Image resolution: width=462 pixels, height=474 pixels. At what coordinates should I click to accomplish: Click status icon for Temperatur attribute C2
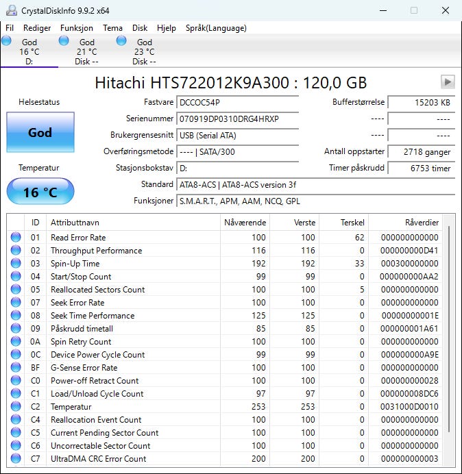(16, 406)
